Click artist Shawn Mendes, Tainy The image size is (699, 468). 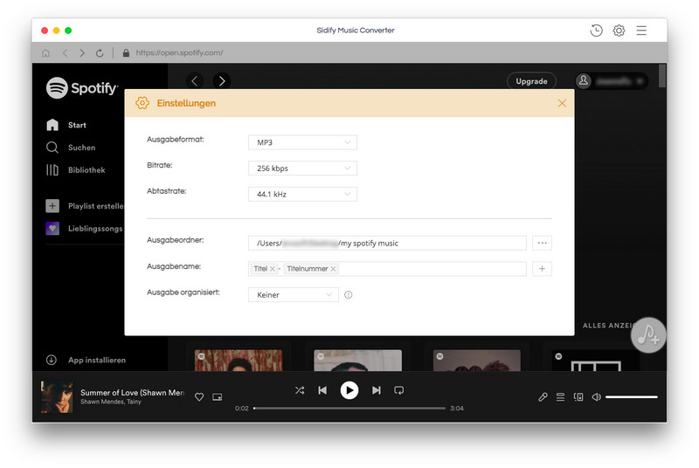[111, 402]
